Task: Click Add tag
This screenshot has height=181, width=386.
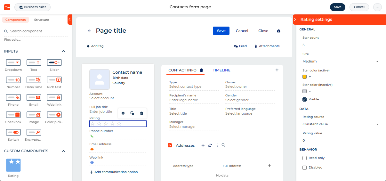Action: click(x=95, y=46)
